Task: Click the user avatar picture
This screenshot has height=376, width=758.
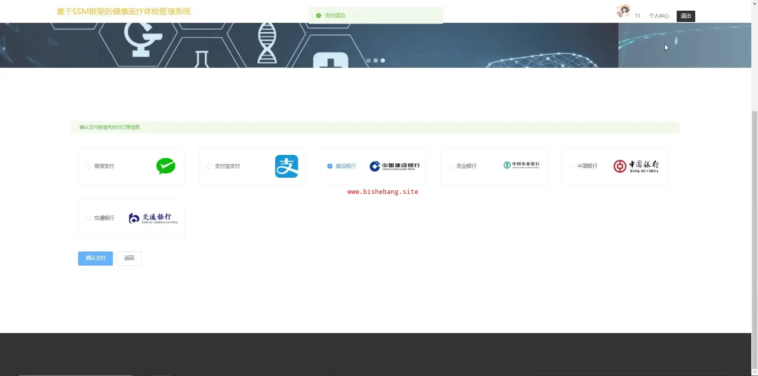Action: pos(623,11)
